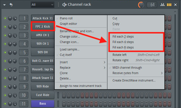Choose 'Fill each 2 steps'
This screenshot has width=181, height=108.
point(123,37)
